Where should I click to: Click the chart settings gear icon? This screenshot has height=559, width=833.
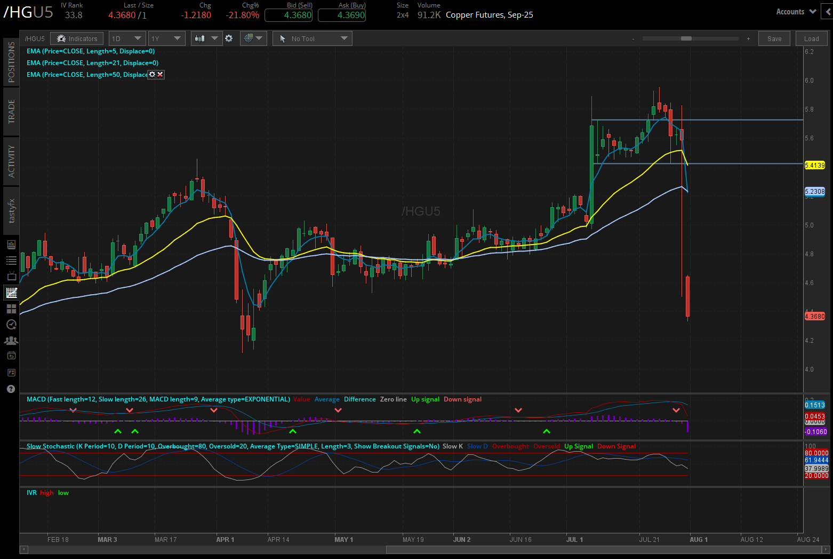click(229, 38)
